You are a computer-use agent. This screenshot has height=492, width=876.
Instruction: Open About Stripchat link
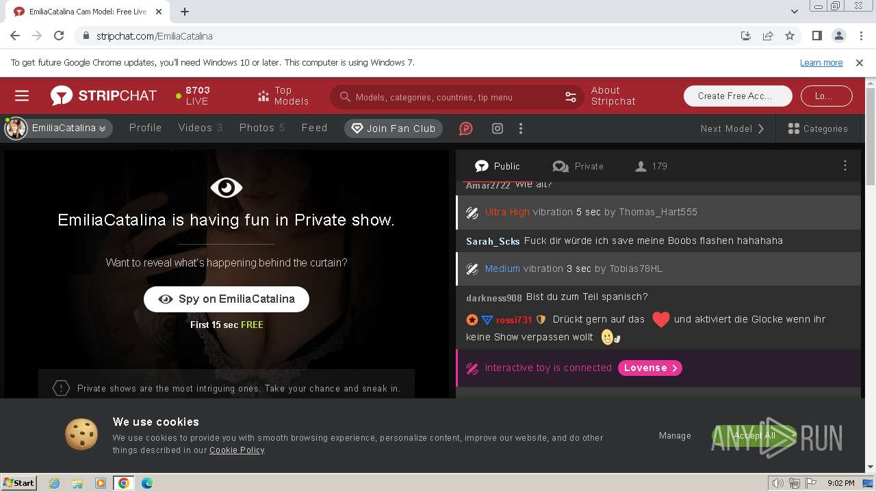click(x=613, y=96)
